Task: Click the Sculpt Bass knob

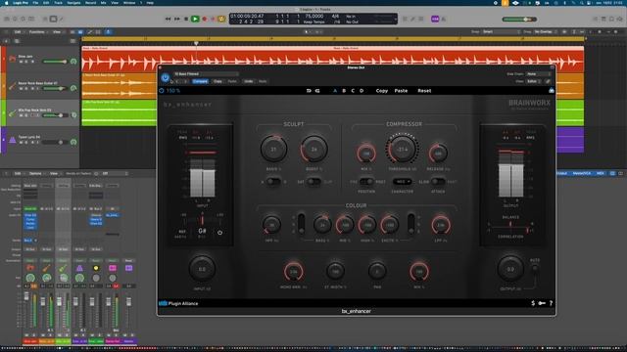Action: click(x=273, y=150)
